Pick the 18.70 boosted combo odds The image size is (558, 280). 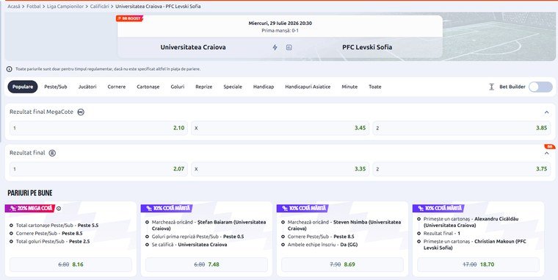(478, 265)
